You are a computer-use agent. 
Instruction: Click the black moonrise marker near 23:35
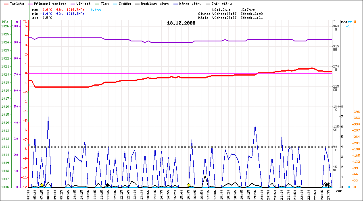point(326,185)
